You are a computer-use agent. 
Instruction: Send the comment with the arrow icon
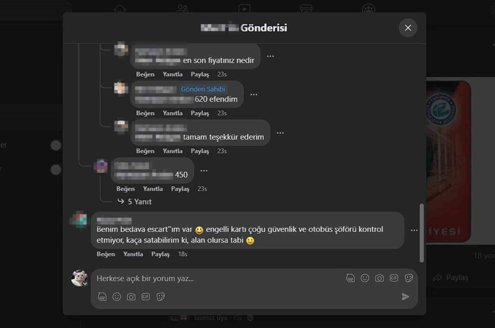tap(405, 297)
